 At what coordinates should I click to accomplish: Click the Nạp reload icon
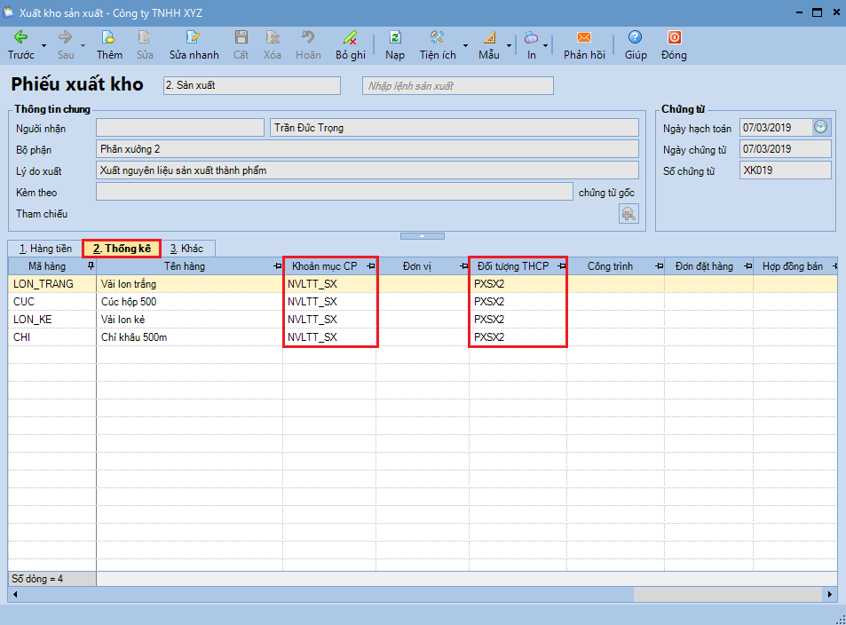click(x=395, y=38)
